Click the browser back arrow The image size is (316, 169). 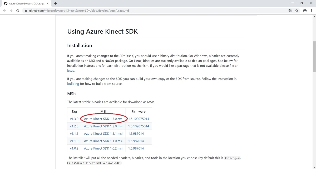coord(4,11)
